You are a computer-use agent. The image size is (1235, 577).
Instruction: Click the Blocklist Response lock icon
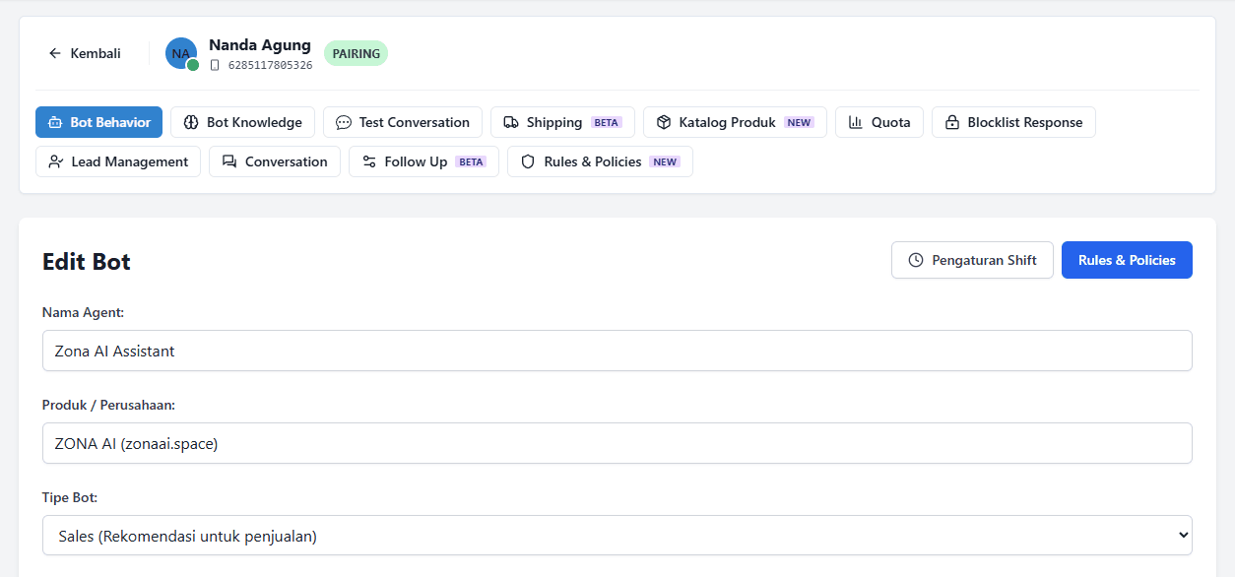point(951,122)
